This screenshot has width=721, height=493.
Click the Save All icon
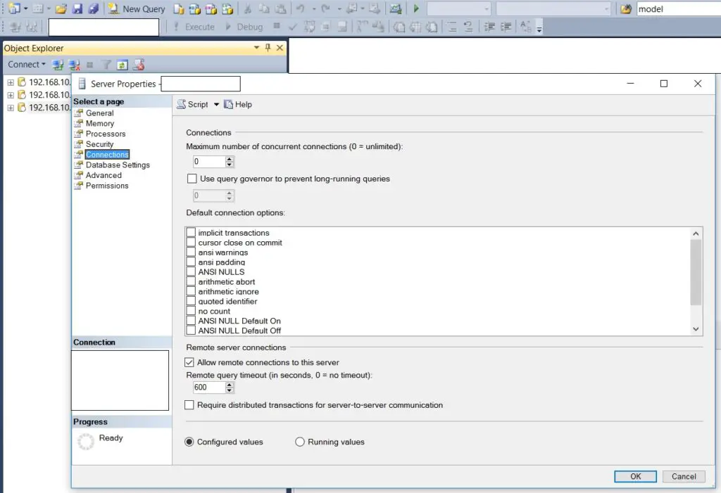coord(92,9)
